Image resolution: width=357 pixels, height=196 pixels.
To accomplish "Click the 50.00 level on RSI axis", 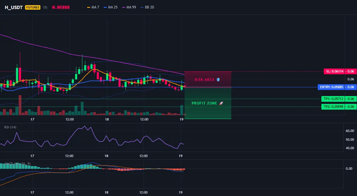I will coord(350,140).
